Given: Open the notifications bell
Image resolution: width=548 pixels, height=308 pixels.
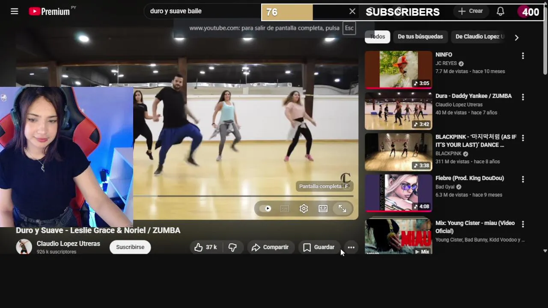Looking at the screenshot, I should [500, 12].
